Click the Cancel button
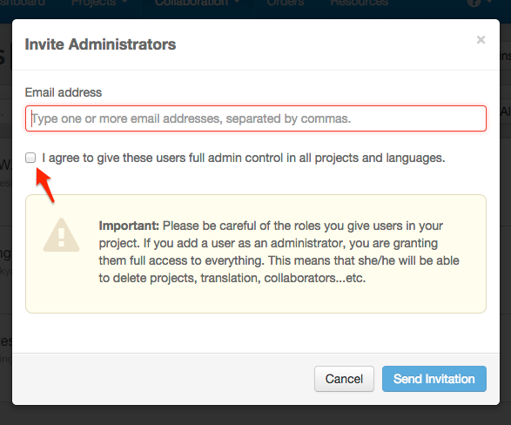Screen dimensions: 511x425 click(x=344, y=379)
